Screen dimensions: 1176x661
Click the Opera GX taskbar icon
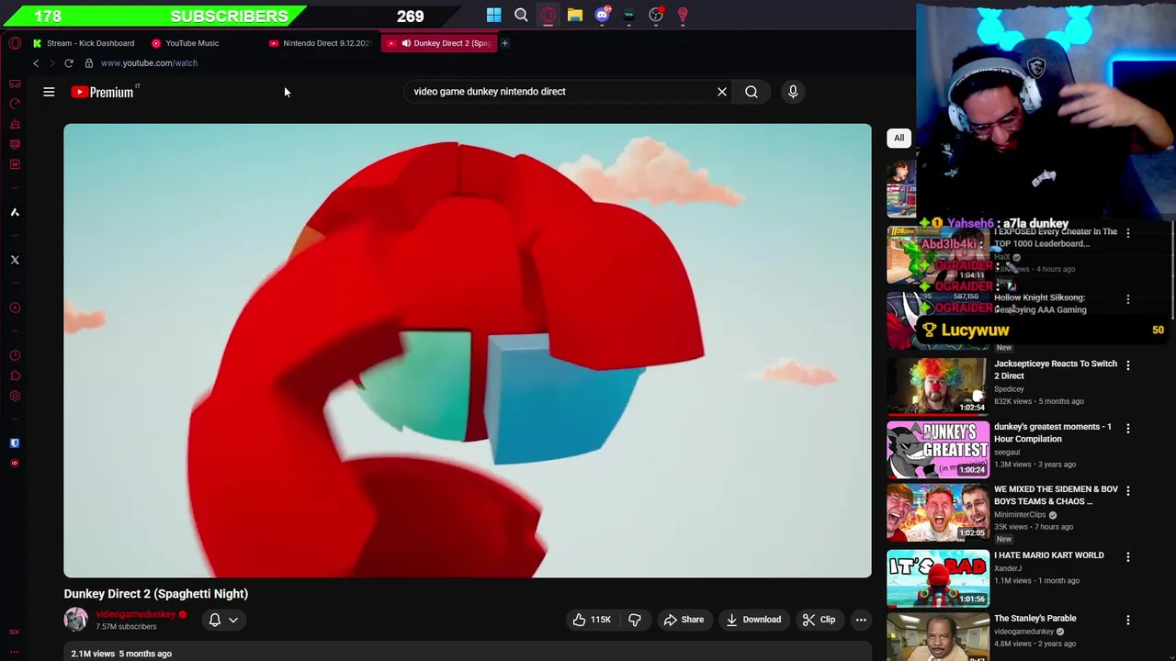(548, 15)
